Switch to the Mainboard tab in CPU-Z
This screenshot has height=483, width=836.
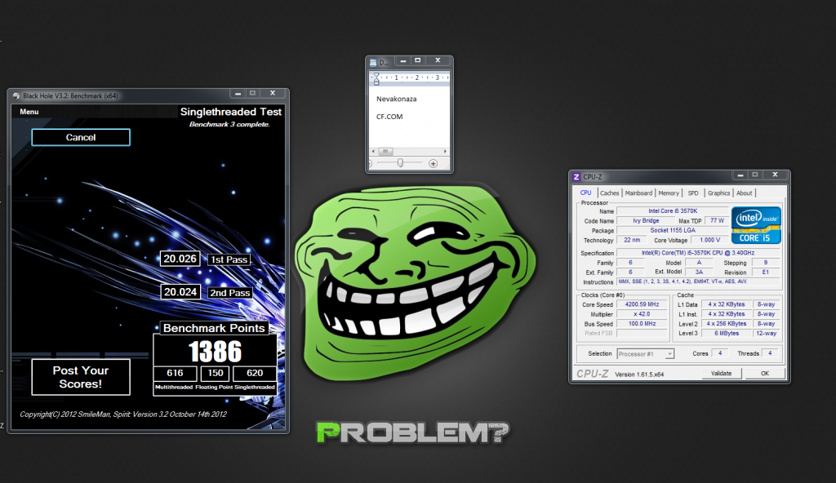[638, 193]
